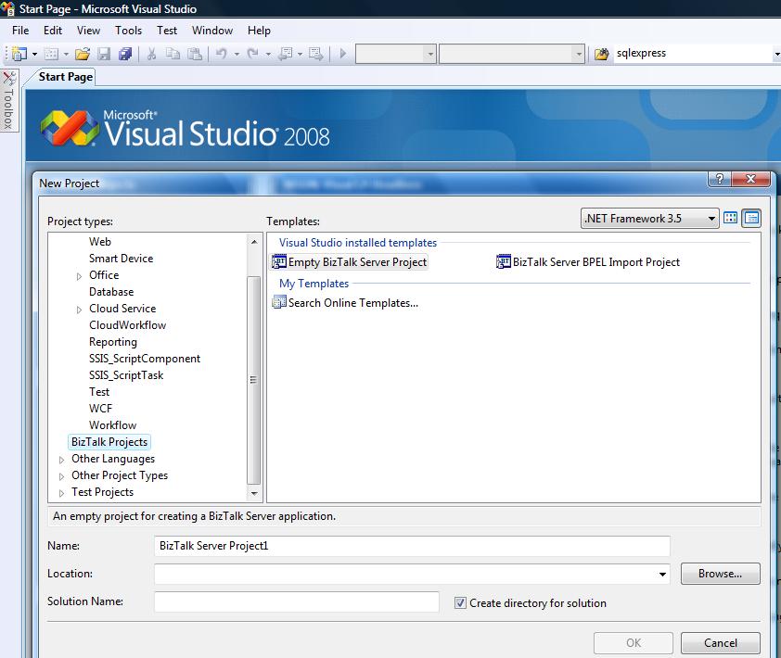Click the Browse... button
The width and height of the screenshot is (781, 658).
(x=720, y=574)
